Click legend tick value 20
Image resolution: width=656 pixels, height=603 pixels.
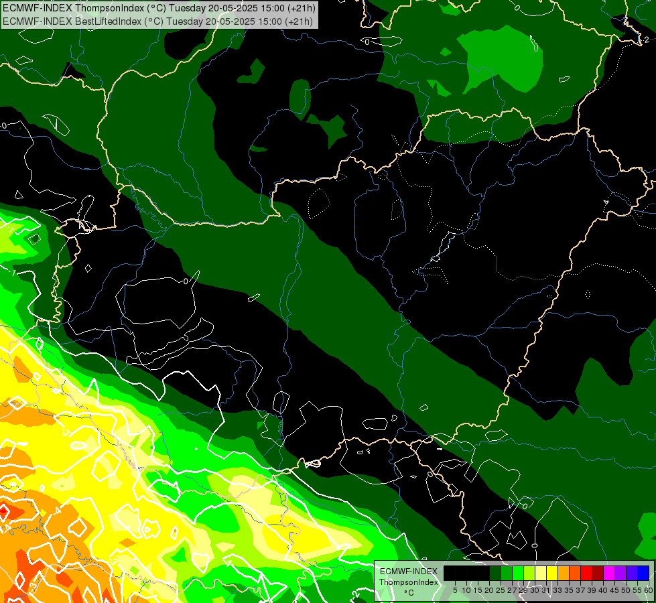point(489,590)
